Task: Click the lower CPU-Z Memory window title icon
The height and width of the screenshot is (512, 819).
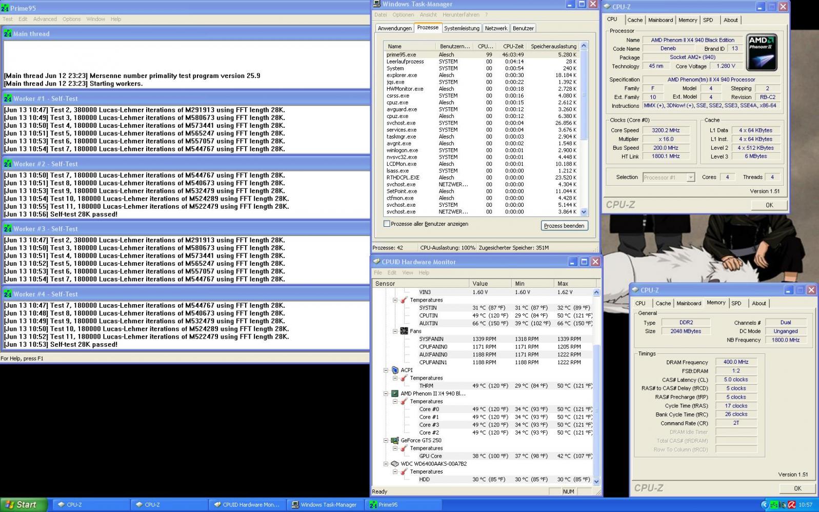Action: click(x=635, y=290)
